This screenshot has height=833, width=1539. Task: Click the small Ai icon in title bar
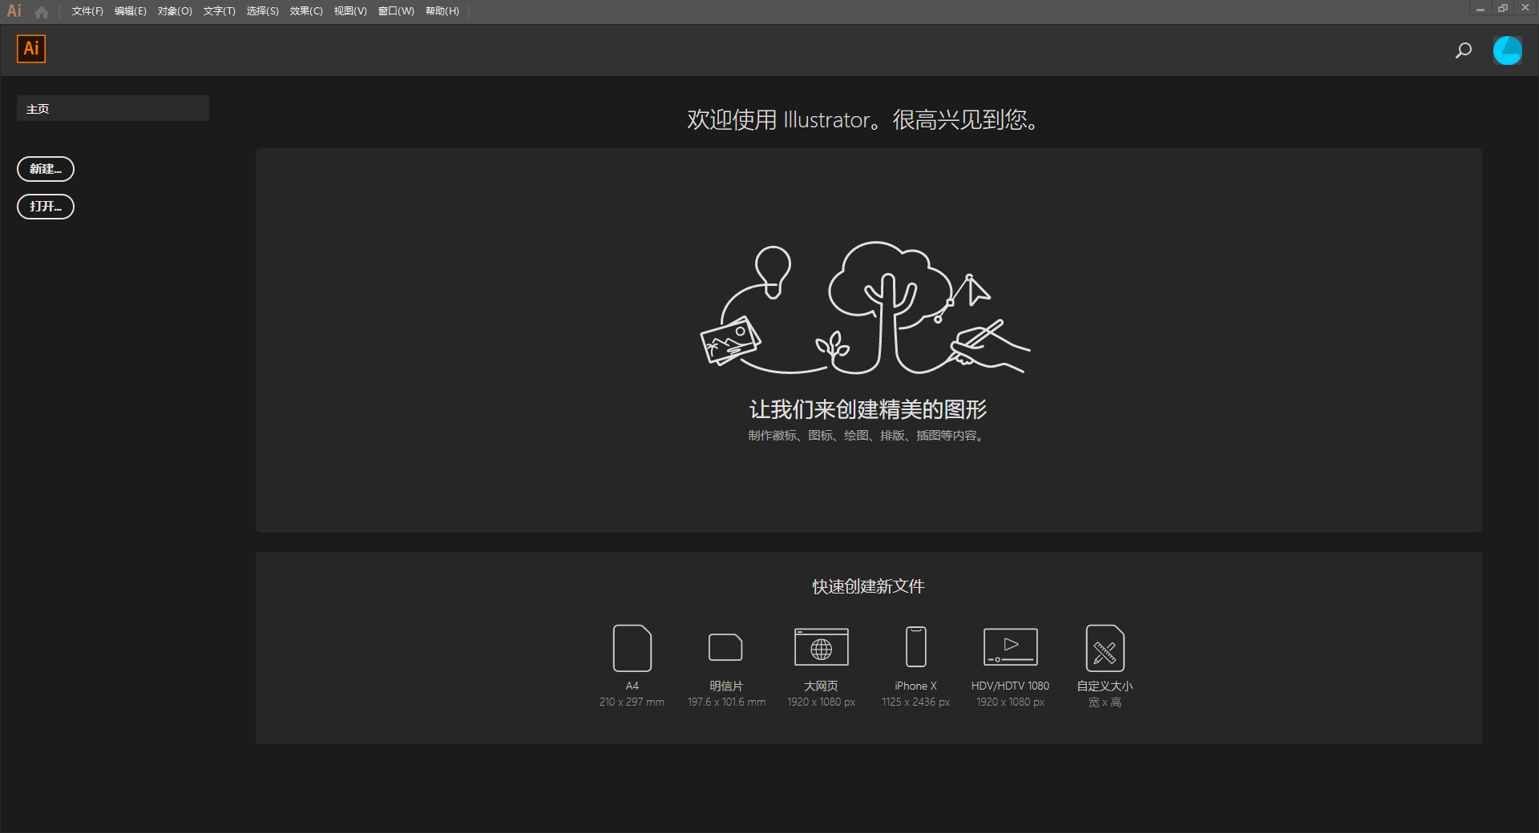click(14, 11)
